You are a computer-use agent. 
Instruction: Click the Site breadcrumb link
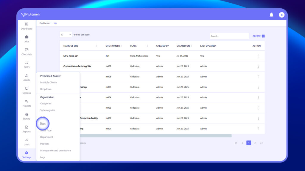coord(55,23)
